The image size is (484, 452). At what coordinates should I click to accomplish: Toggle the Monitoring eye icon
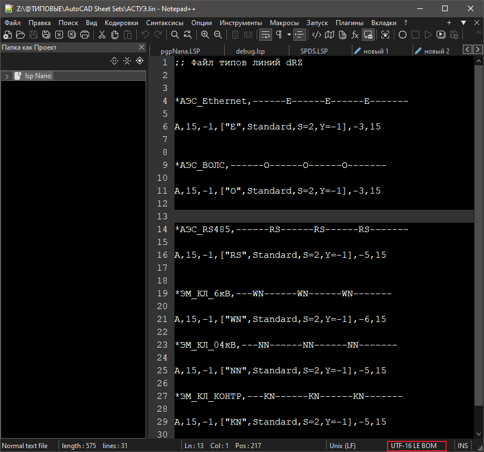[x=385, y=35]
